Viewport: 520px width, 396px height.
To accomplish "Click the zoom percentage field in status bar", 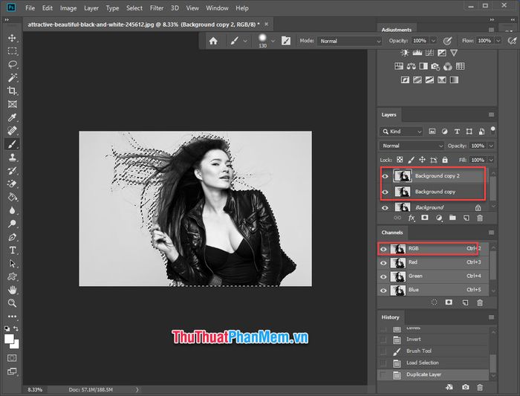I will coord(35,390).
